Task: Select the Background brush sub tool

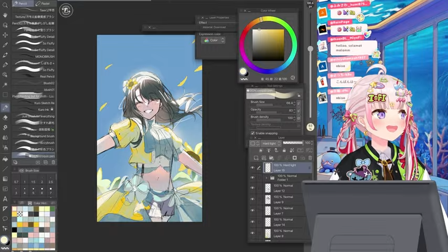Action: [x=34, y=136]
